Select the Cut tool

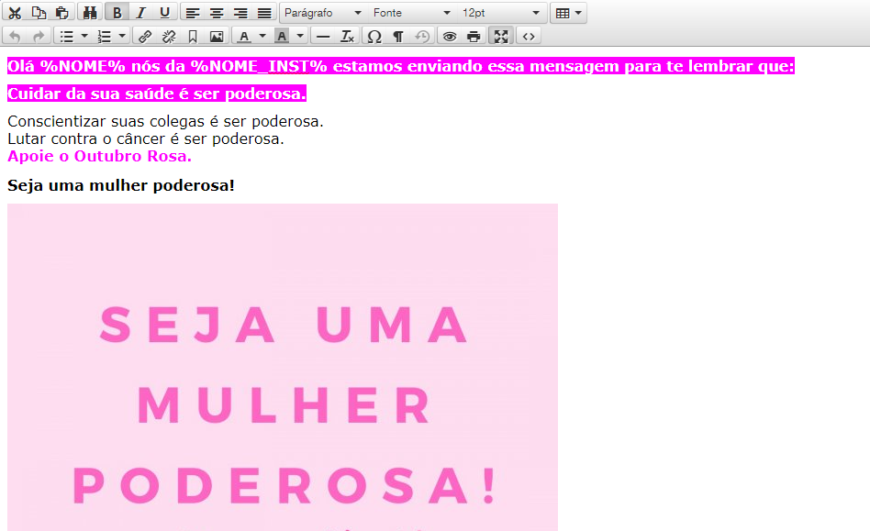click(17, 12)
